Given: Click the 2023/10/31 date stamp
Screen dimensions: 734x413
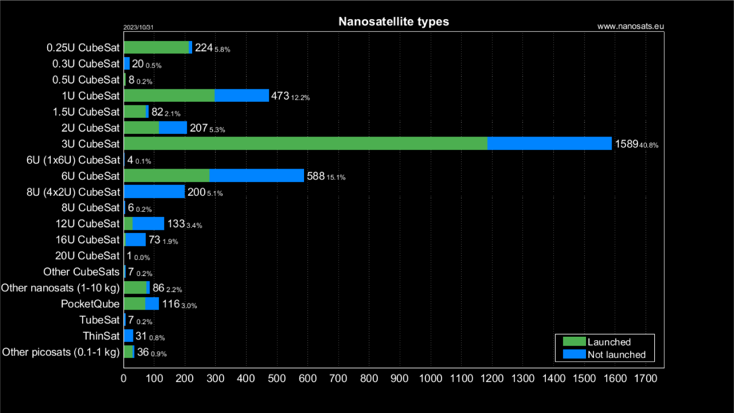Looking at the screenshot, I should tap(138, 28).
